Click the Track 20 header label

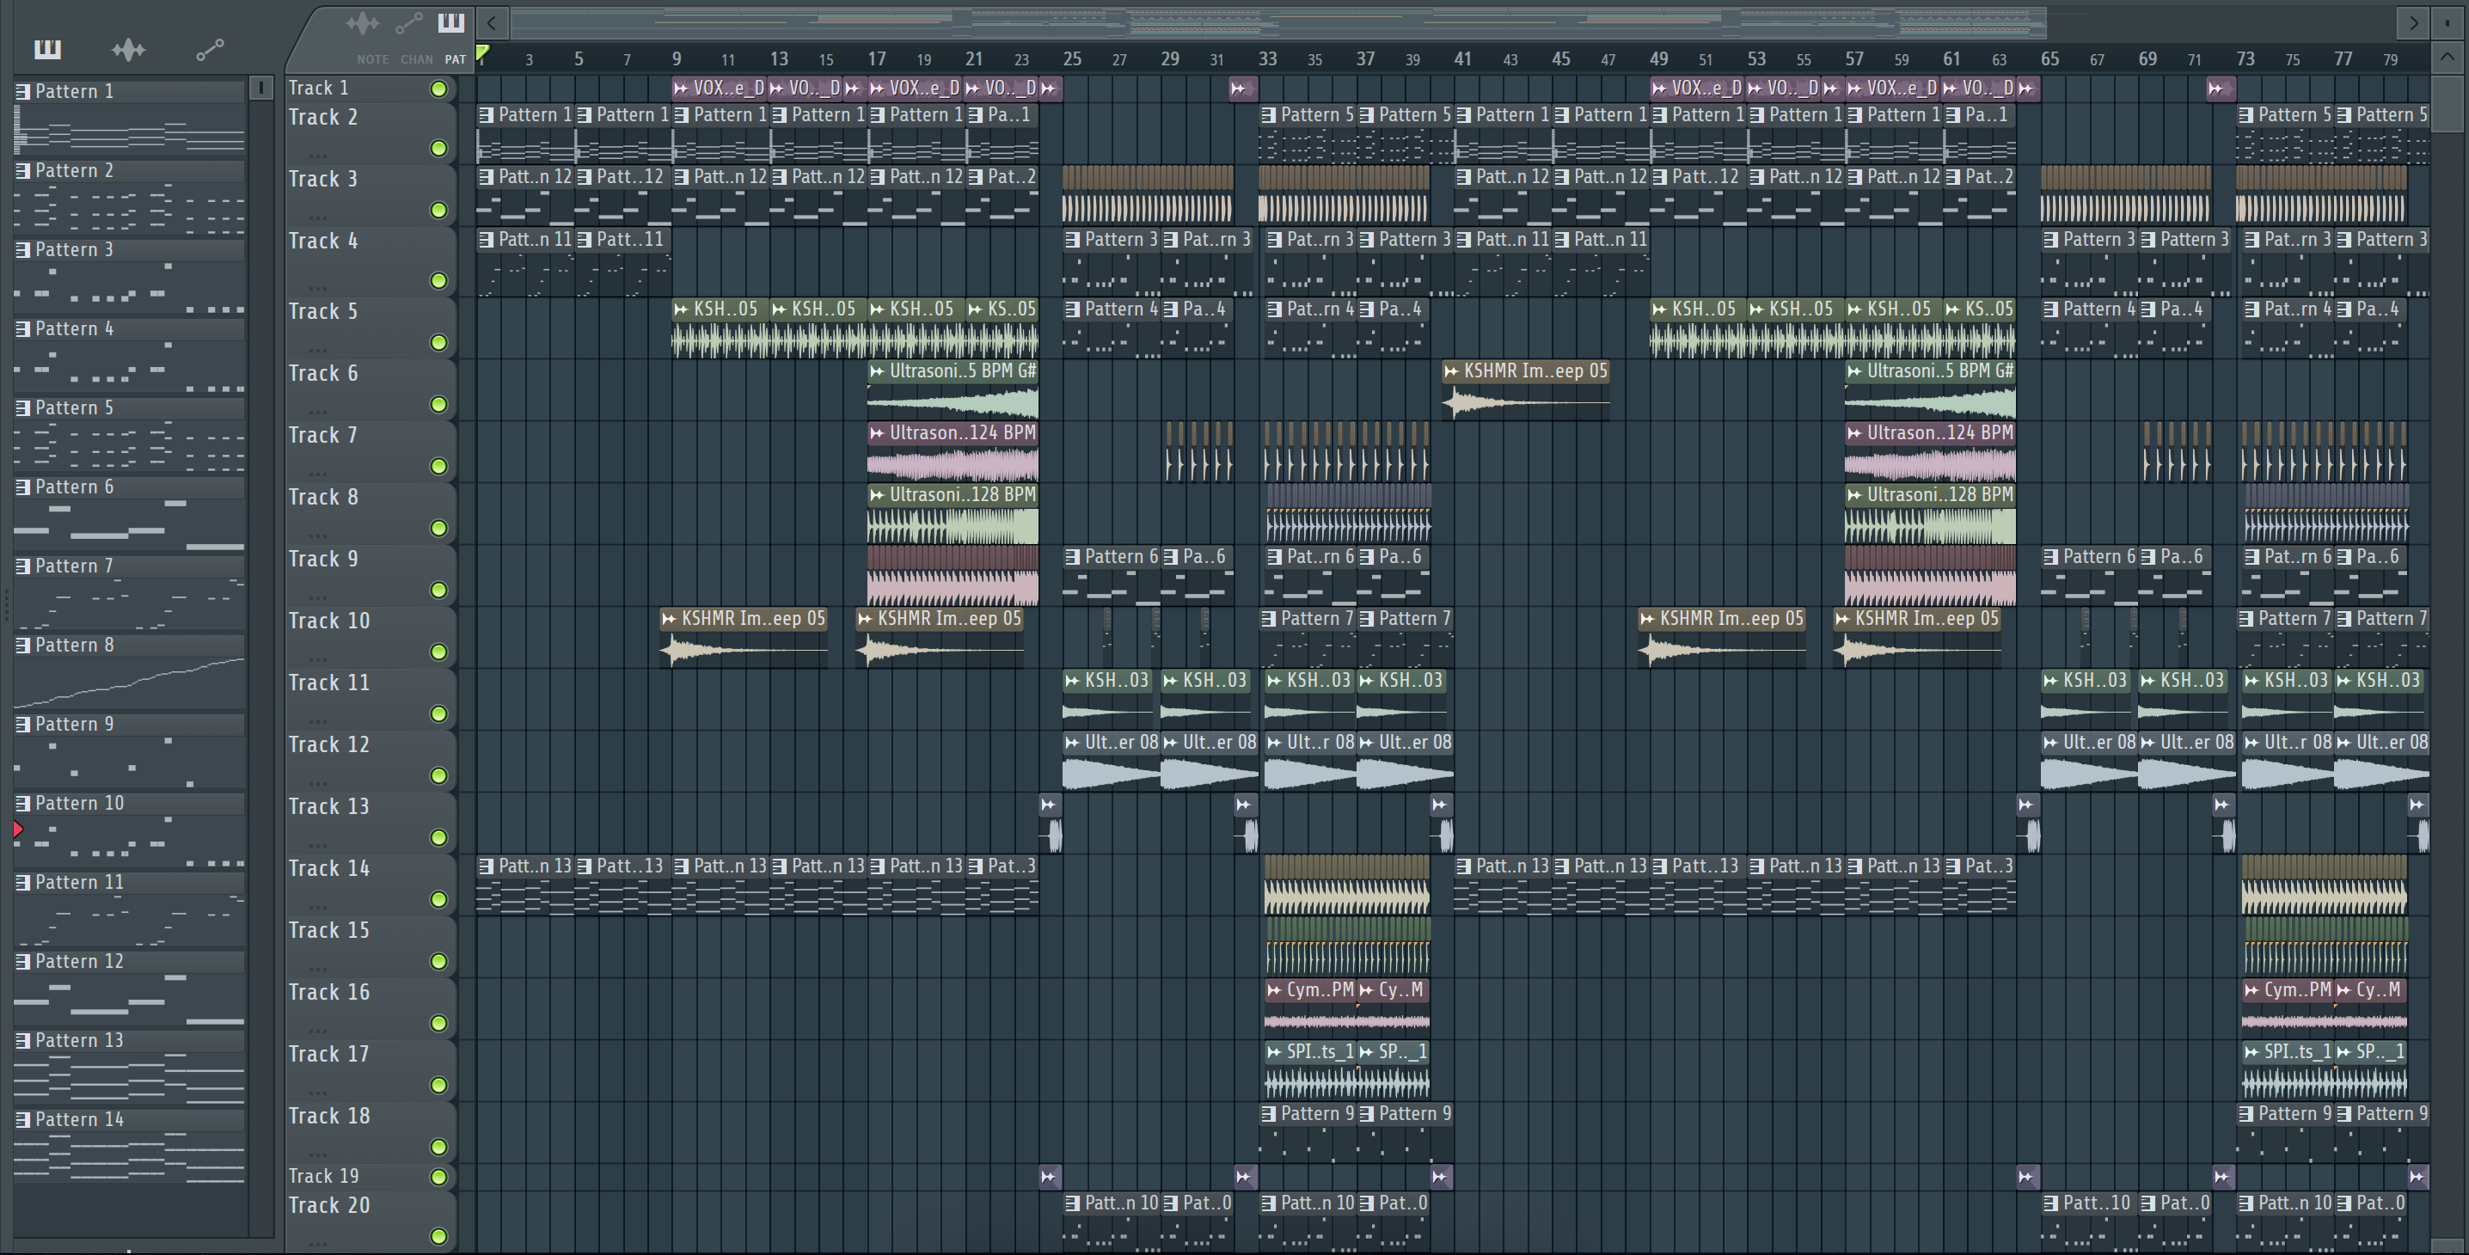point(328,1204)
